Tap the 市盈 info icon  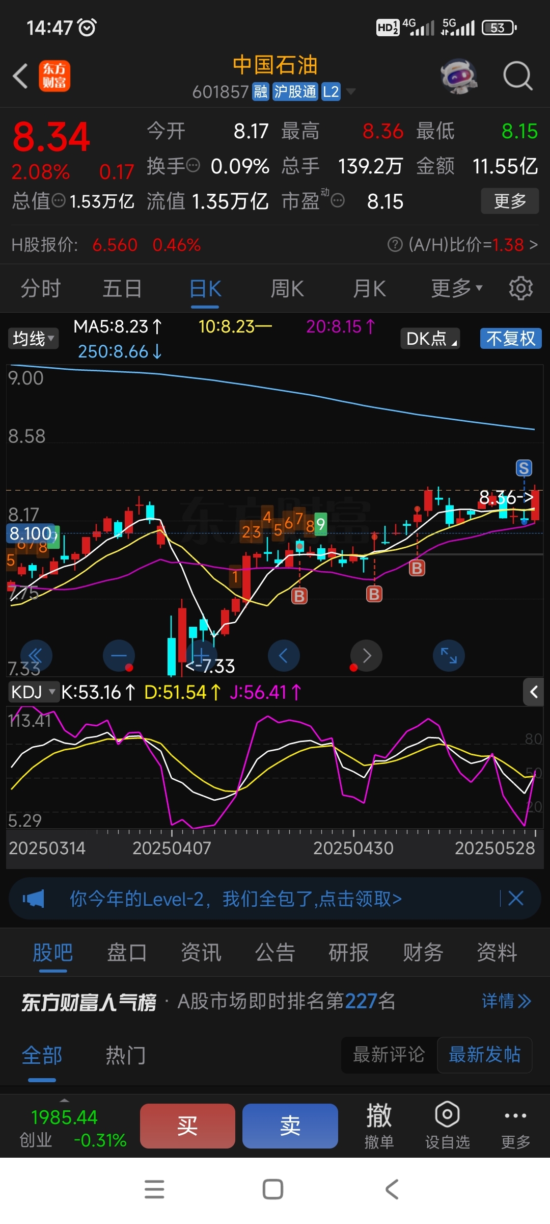tap(338, 201)
